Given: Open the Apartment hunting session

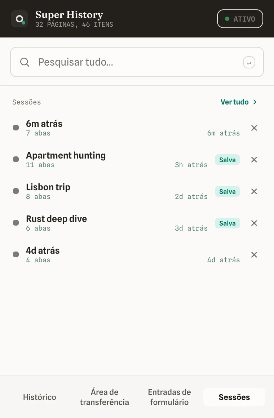Looking at the screenshot, I should [66, 155].
